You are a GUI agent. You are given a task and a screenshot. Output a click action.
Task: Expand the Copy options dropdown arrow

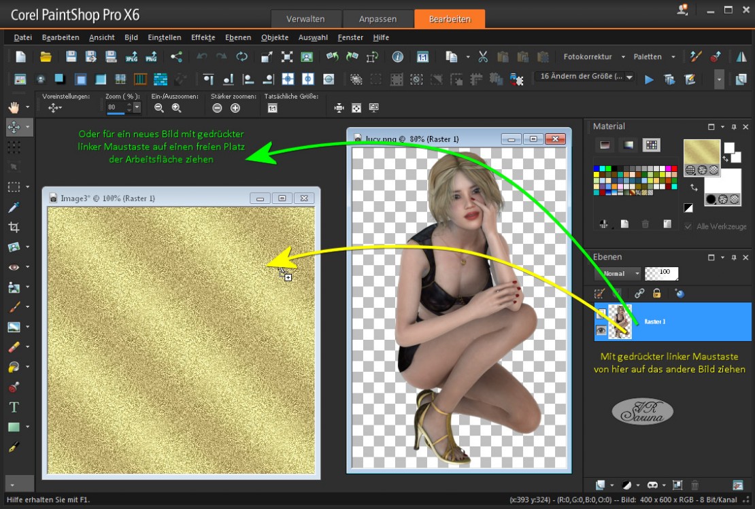(467, 57)
